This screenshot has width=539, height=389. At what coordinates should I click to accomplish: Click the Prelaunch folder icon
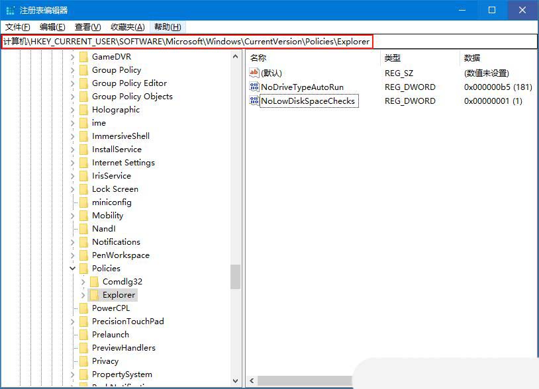click(83, 335)
